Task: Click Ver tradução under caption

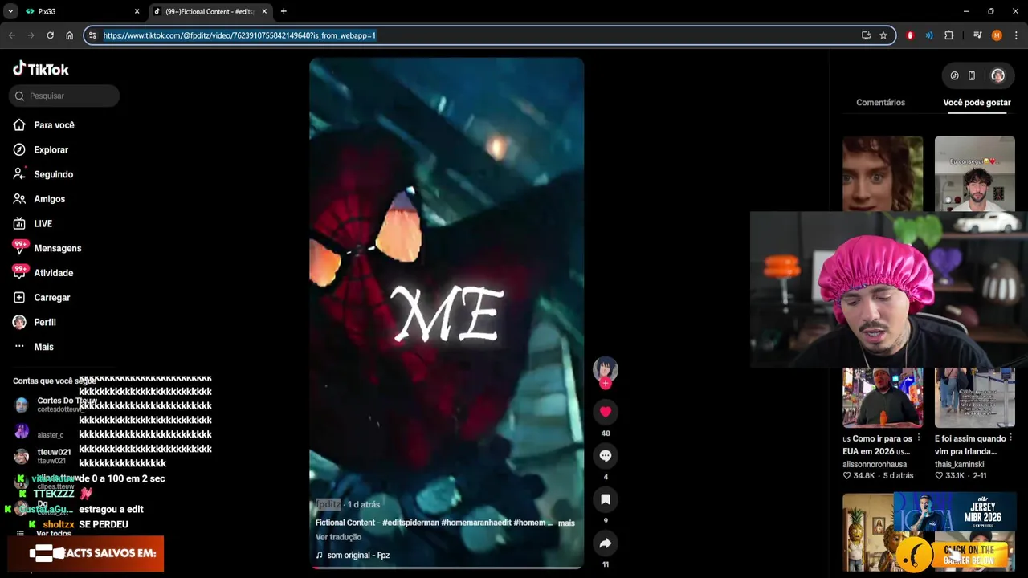Action: [338, 537]
